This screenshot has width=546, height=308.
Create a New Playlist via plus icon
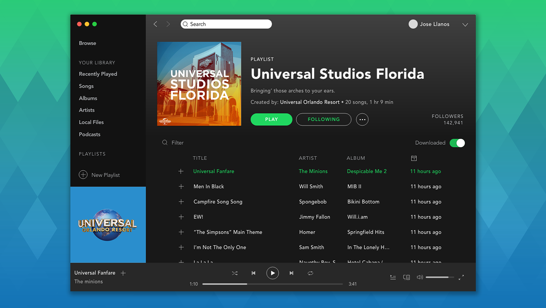click(x=83, y=174)
